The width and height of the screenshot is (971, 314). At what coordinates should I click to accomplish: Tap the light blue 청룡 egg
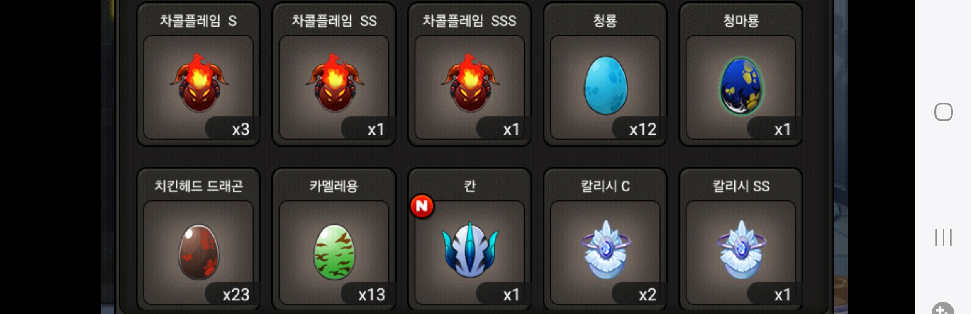coord(605,85)
